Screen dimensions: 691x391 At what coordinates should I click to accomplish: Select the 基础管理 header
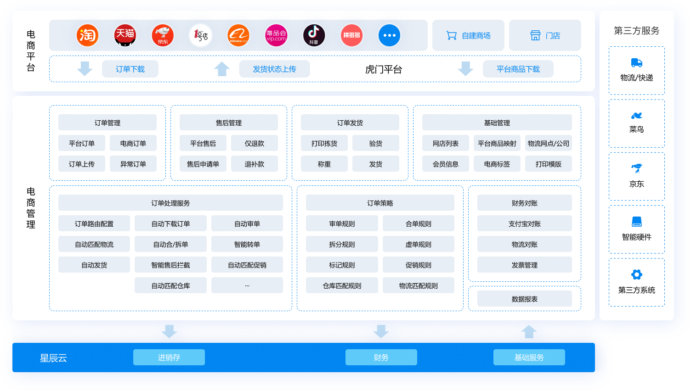tap(497, 123)
